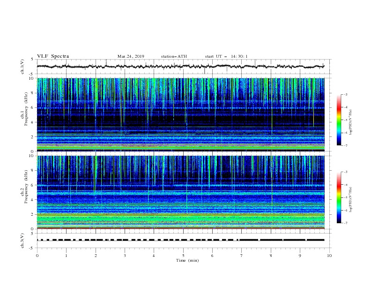Click the ch.1 colorbar 'log(PSD)(V²/Hz)' label
The height and width of the screenshot is (287, 371).
coord(351,122)
